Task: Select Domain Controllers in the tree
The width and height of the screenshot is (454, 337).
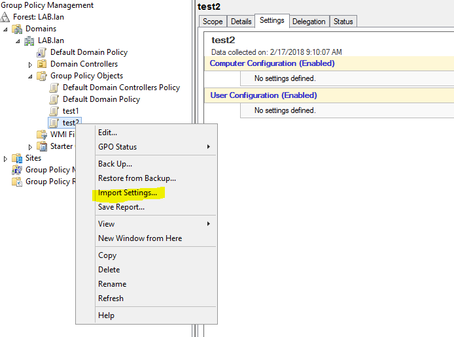Action: [x=84, y=64]
